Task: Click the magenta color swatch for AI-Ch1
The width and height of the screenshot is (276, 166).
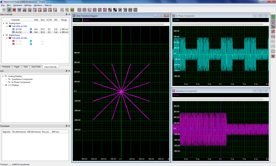Action: [31, 32]
